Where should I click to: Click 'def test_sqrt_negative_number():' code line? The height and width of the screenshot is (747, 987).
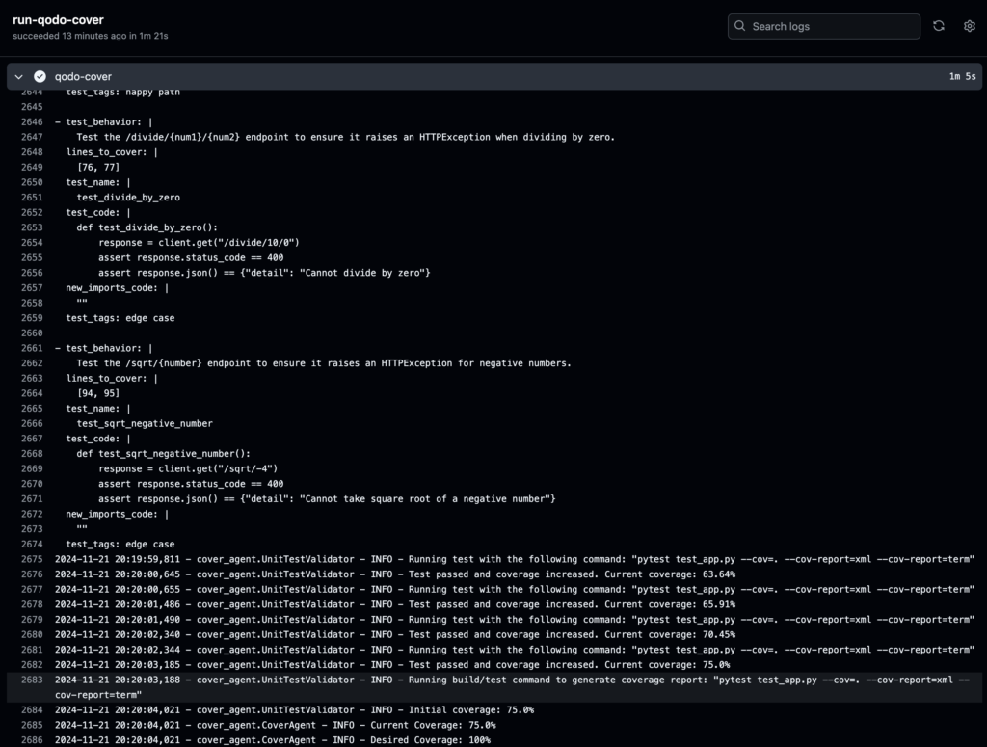point(164,453)
